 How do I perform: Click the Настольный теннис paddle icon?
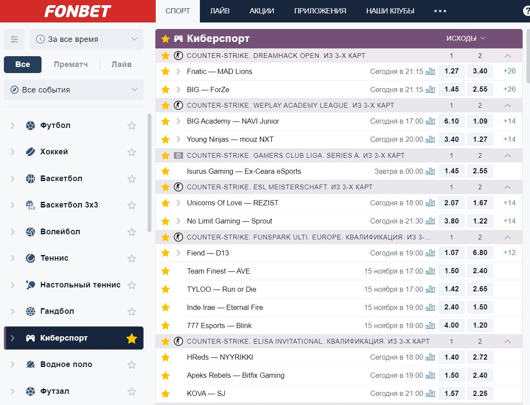(30, 285)
